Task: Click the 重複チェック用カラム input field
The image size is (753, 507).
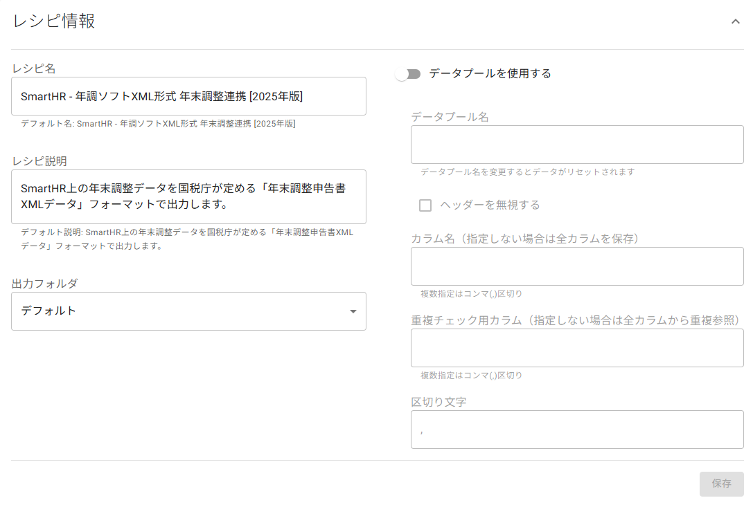Action: coord(577,348)
